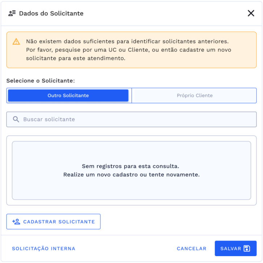Click the 'Realize um novo cadastro' text line

tap(131, 174)
